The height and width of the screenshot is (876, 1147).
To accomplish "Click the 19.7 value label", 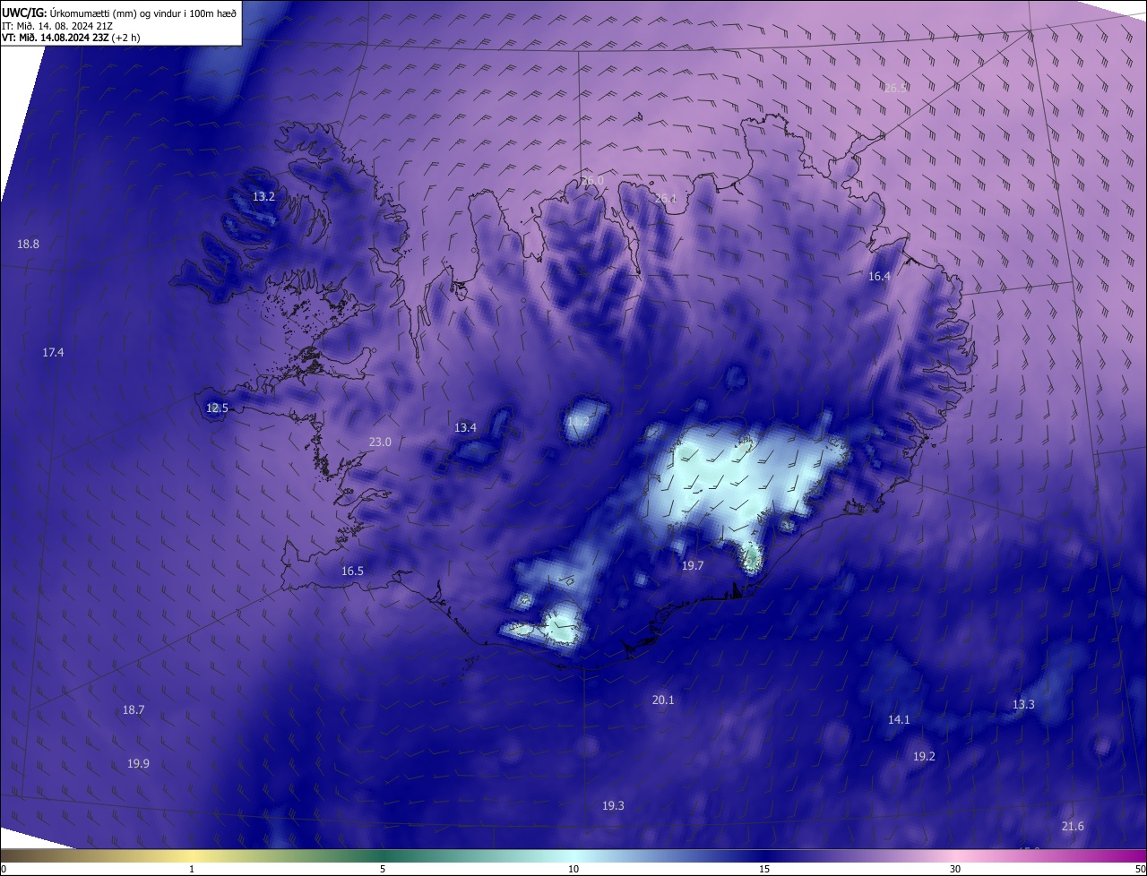I will coord(693,565).
